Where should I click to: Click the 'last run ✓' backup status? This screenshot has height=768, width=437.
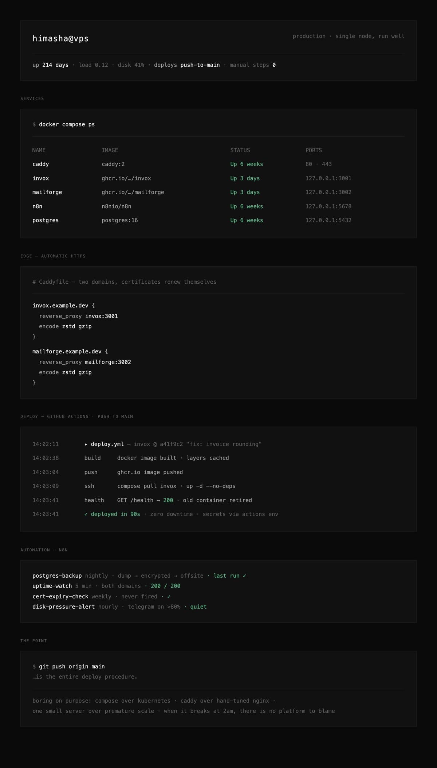pyautogui.click(x=230, y=576)
